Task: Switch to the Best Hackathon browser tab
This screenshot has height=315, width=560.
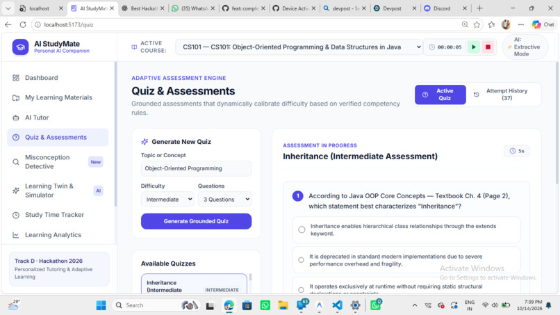Action: click(145, 8)
